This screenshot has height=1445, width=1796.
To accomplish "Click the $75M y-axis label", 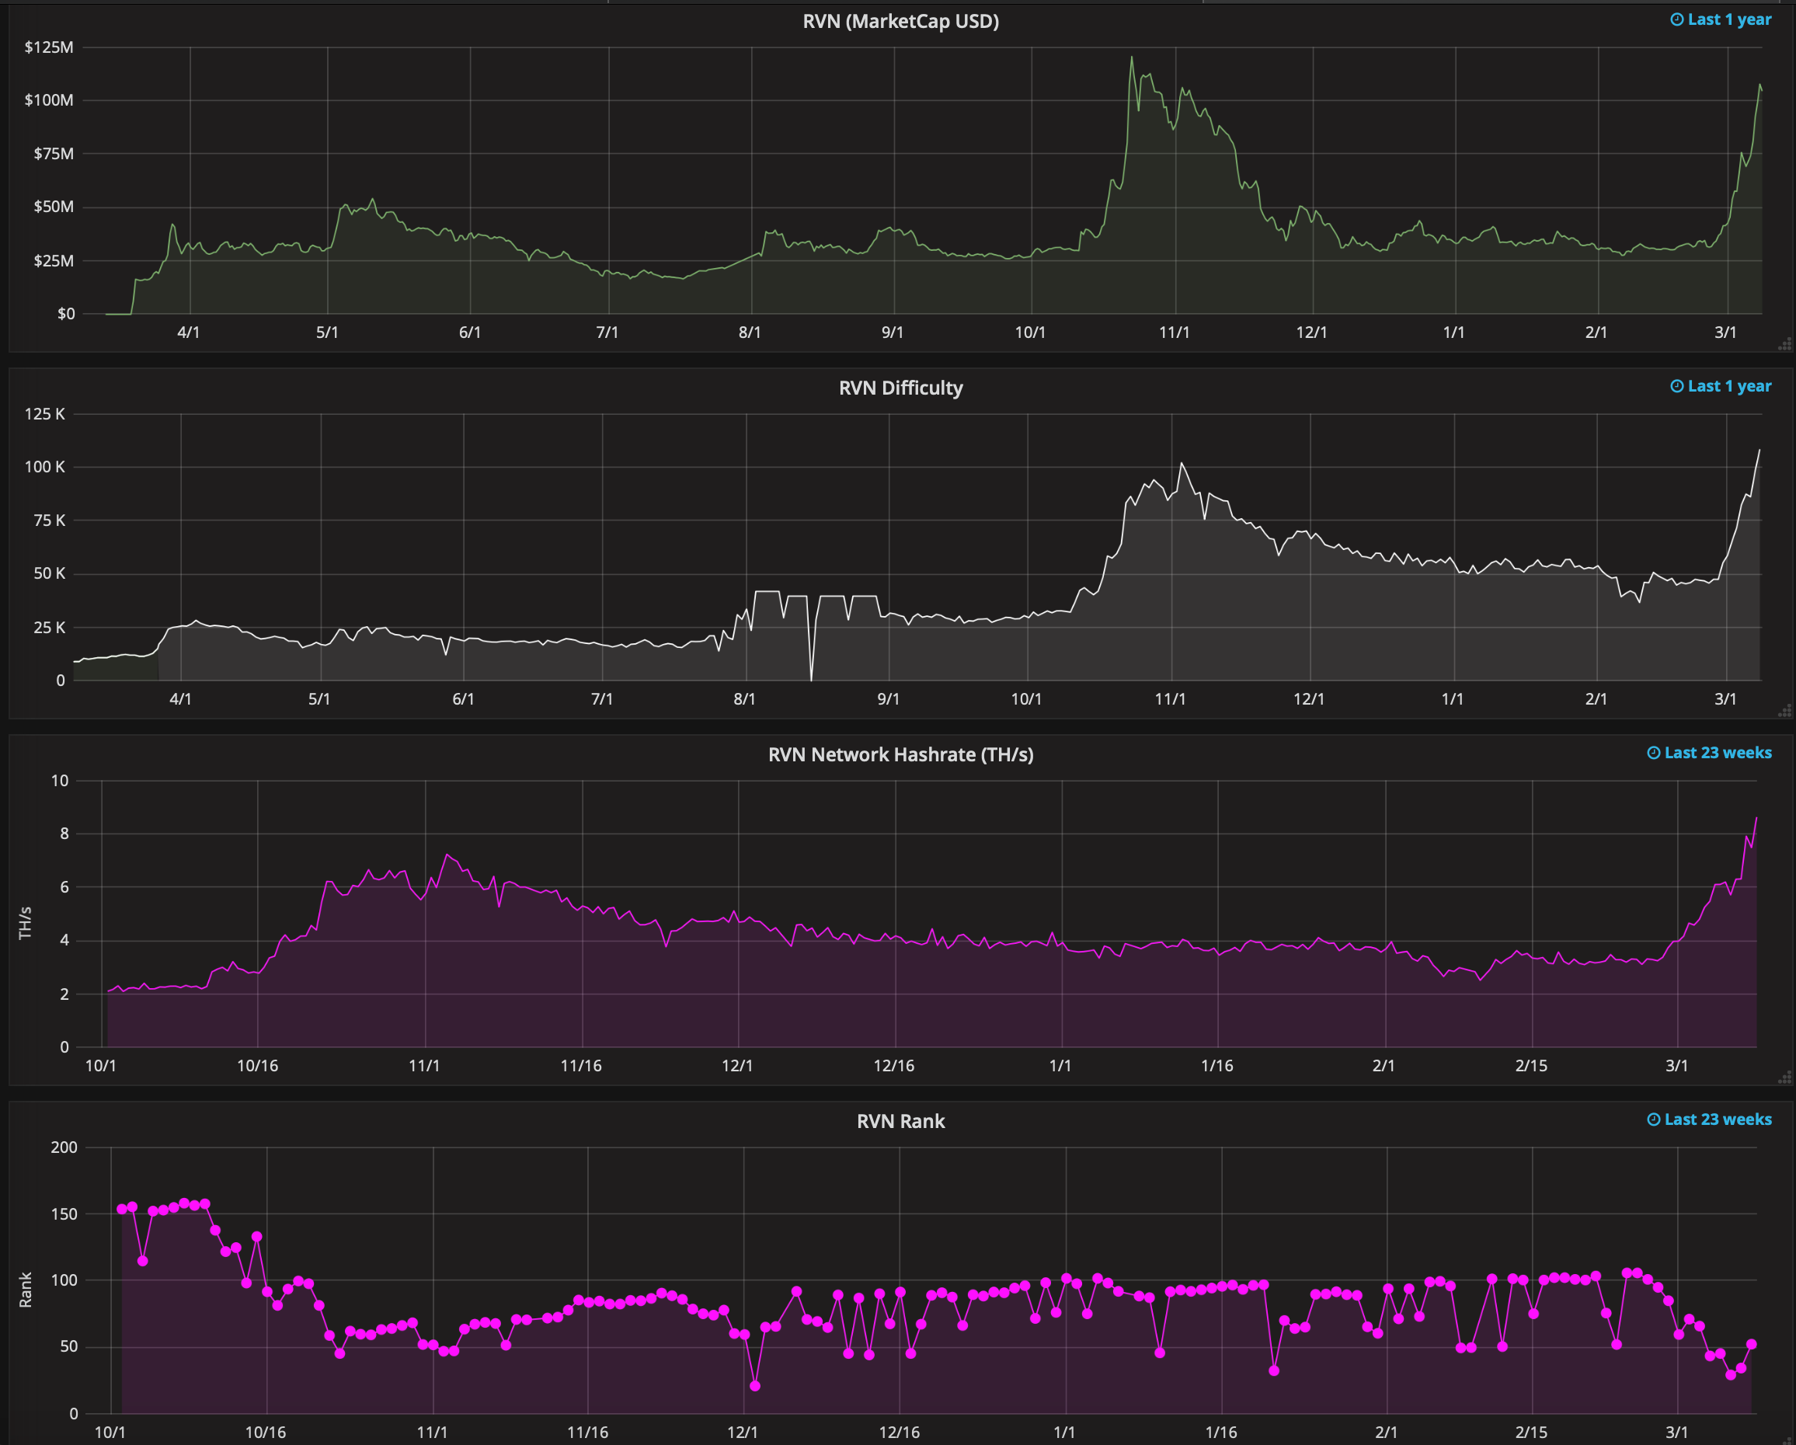I will tap(54, 153).
